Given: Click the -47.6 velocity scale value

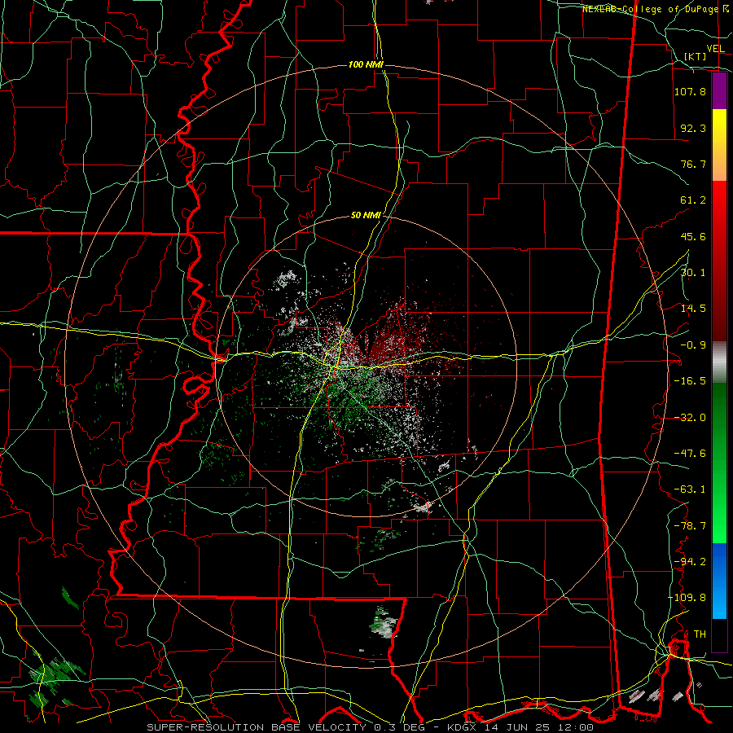Looking at the screenshot, I should click(x=690, y=454).
